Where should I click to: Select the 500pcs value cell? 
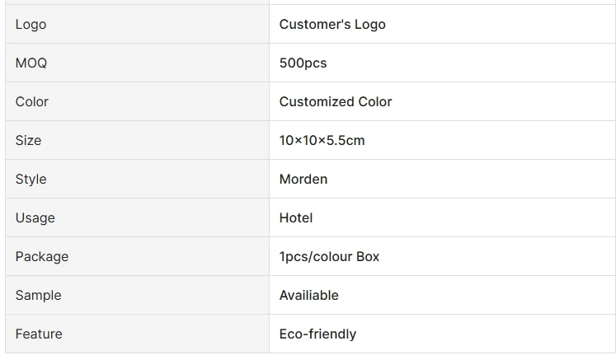303,63
